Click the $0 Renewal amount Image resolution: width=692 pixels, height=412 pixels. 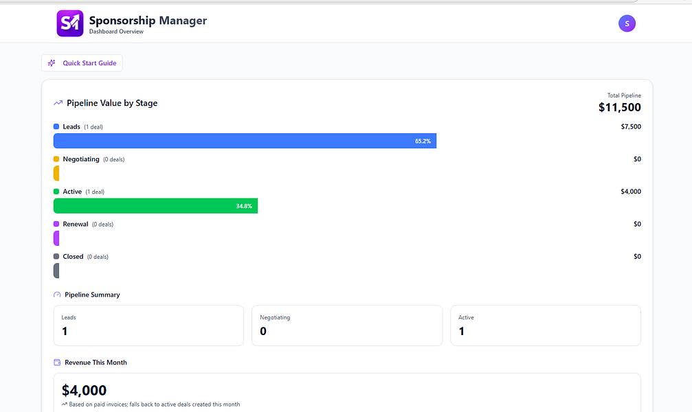click(637, 224)
